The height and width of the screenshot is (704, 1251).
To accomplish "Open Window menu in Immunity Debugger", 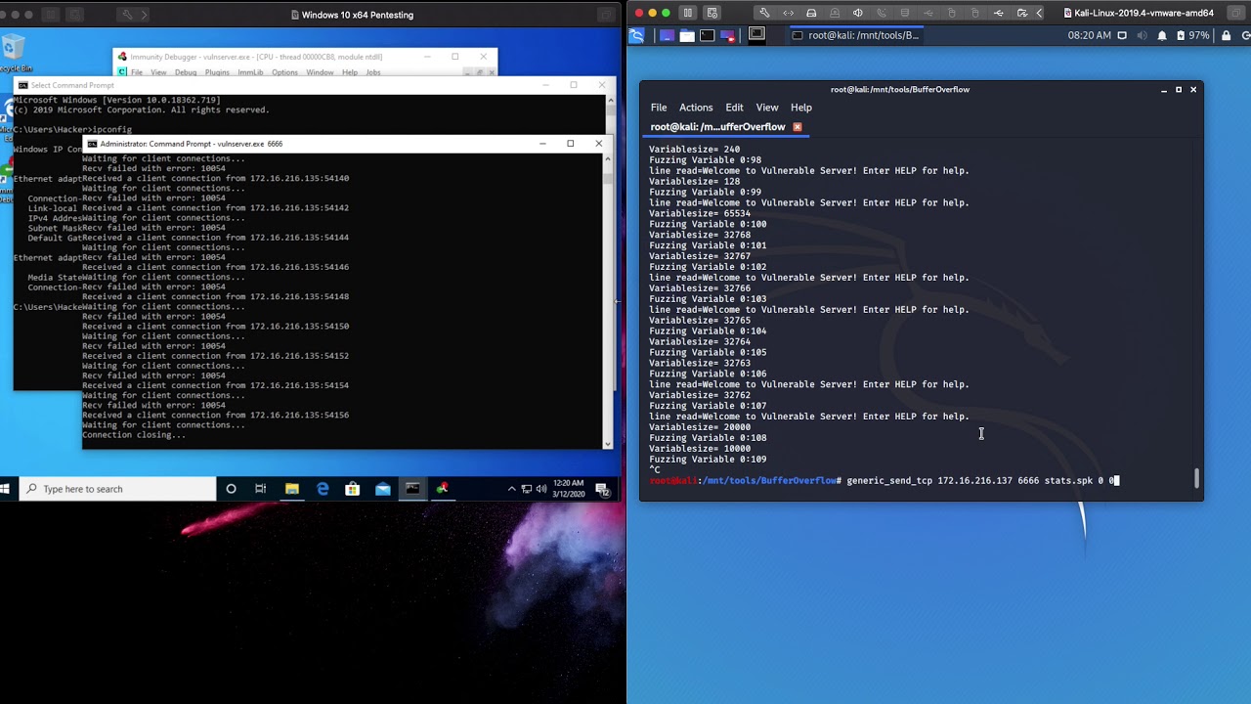I will (x=320, y=72).
